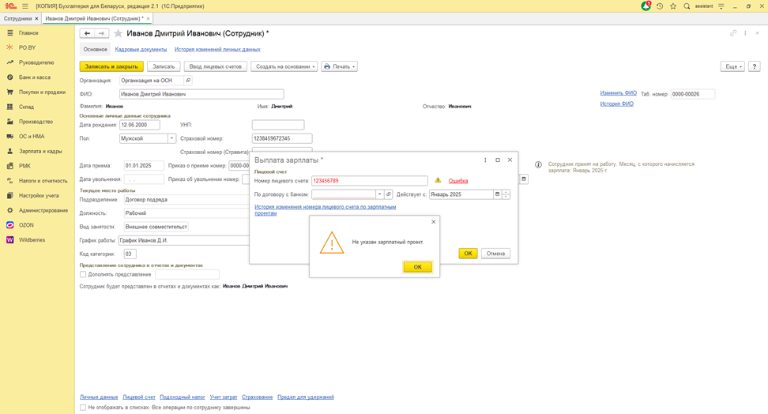The height and width of the screenshot is (414, 768).
Task: Open the PO.BY sidebar icon
Action: [x=9, y=47]
